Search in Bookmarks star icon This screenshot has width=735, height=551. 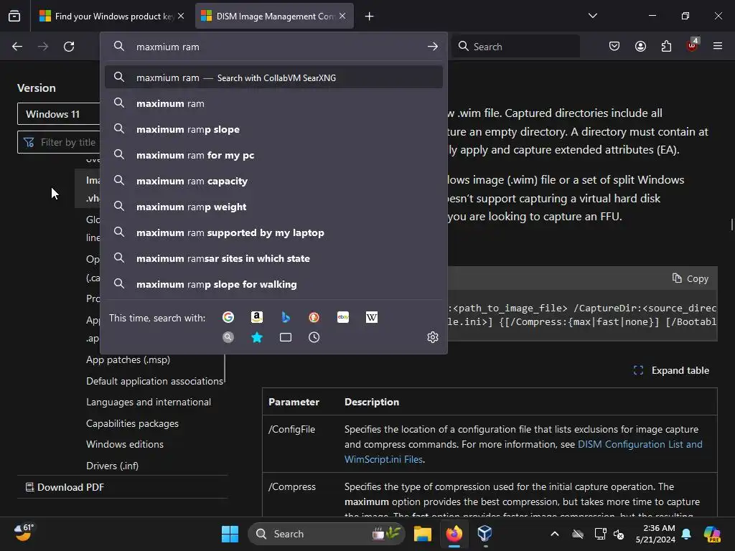[257, 337]
